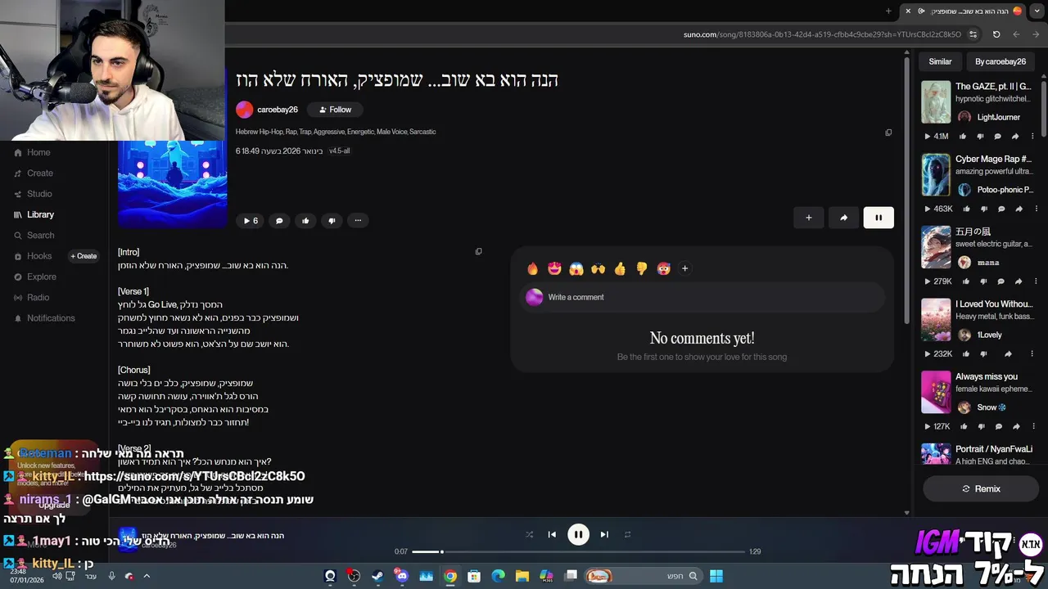Click the suno.com address bar
This screenshot has width=1048, height=589.
(x=822, y=34)
